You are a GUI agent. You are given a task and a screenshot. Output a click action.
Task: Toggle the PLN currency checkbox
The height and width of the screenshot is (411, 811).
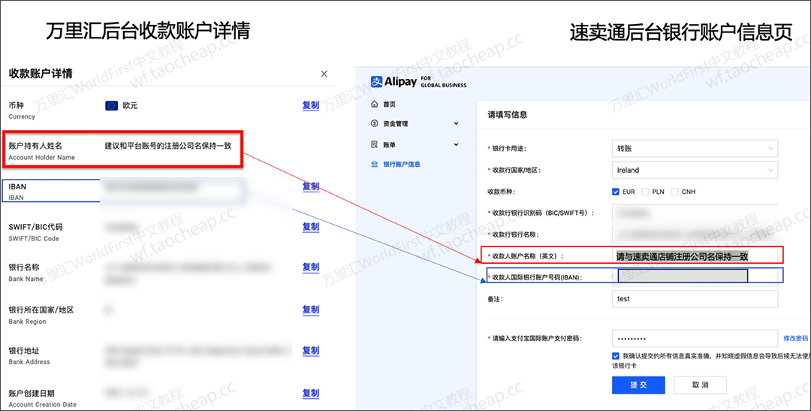tap(645, 192)
